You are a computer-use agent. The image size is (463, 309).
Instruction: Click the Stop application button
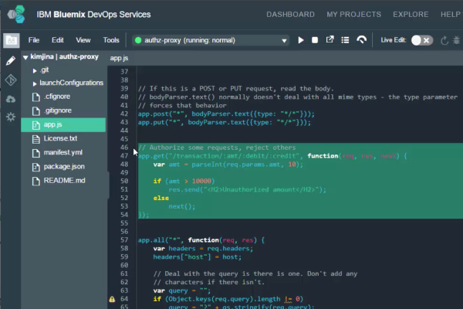coord(315,40)
